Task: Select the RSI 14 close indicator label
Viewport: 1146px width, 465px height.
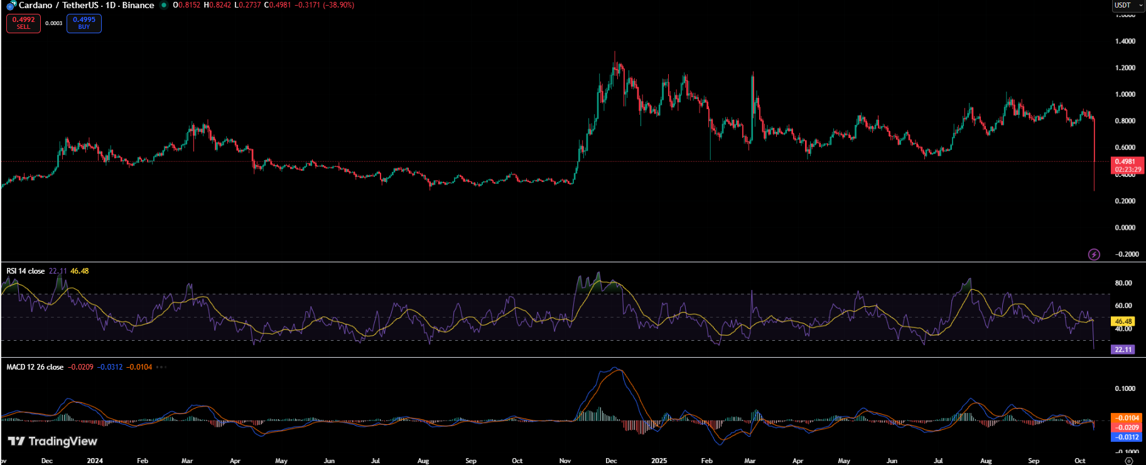Action: (x=26, y=271)
